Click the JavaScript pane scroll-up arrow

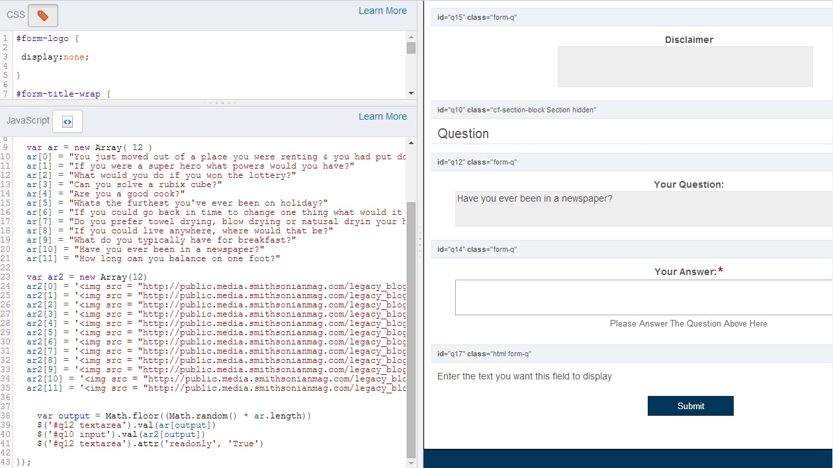click(x=411, y=143)
